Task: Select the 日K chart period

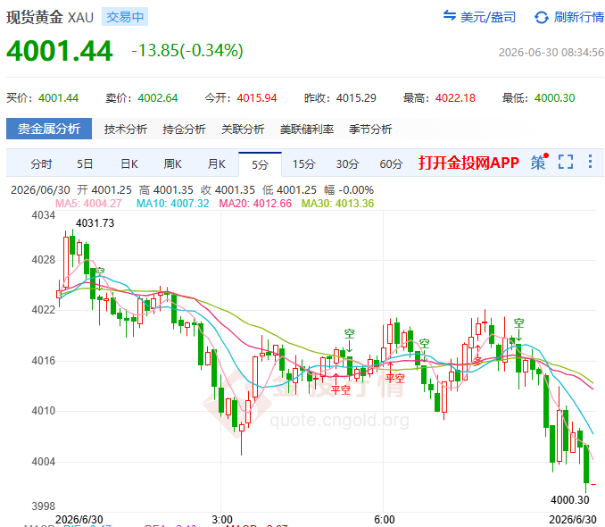Action: coord(129,164)
